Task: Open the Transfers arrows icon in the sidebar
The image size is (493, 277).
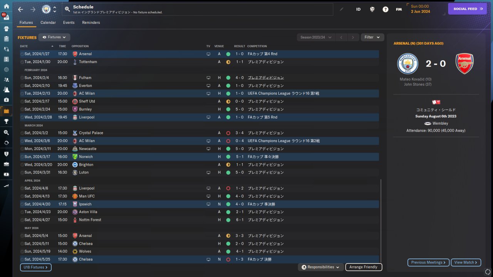Action: click(6, 143)
